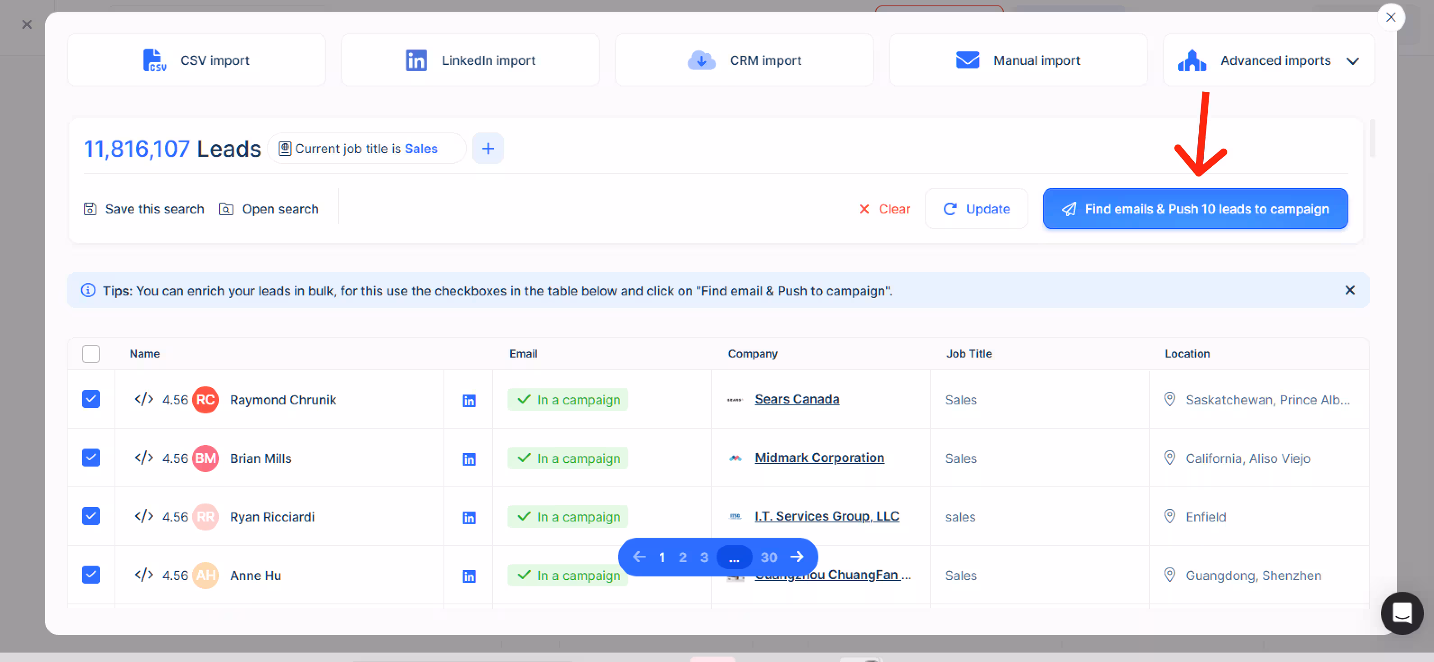Image resolution: width=1434 pixels, height=662 pixels.
Task: Select the CSV import option
Action: pyautogui.click(x=196, y=60)
